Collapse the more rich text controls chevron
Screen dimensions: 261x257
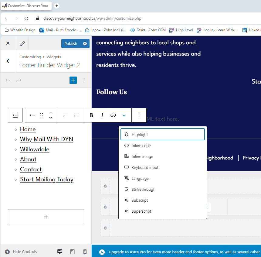point(124,115)
